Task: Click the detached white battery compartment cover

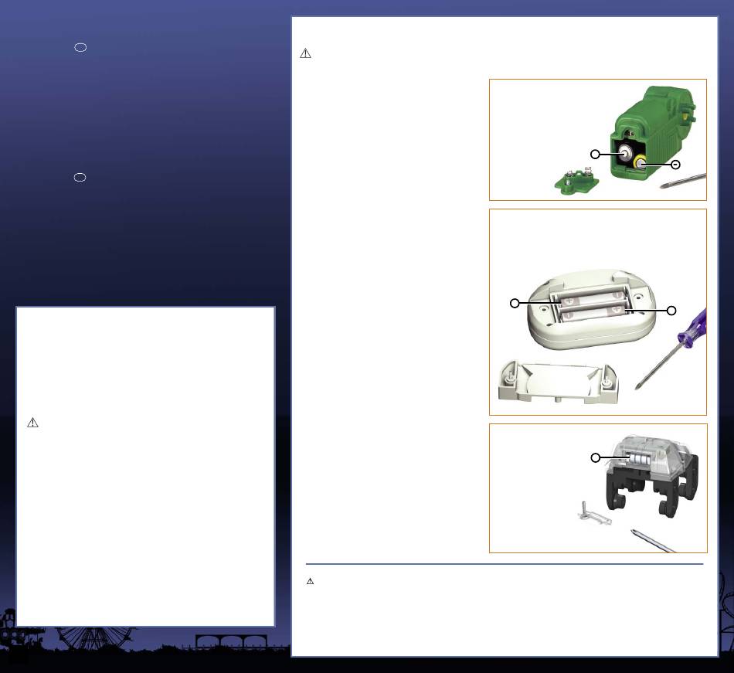Action: tap(559, 382)
